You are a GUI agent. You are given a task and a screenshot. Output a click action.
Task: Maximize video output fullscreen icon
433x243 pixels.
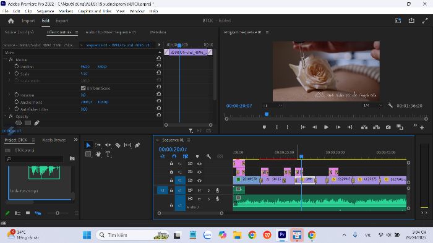425,20
